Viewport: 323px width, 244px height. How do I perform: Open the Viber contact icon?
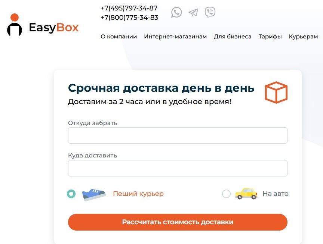[x=210, y=12]
